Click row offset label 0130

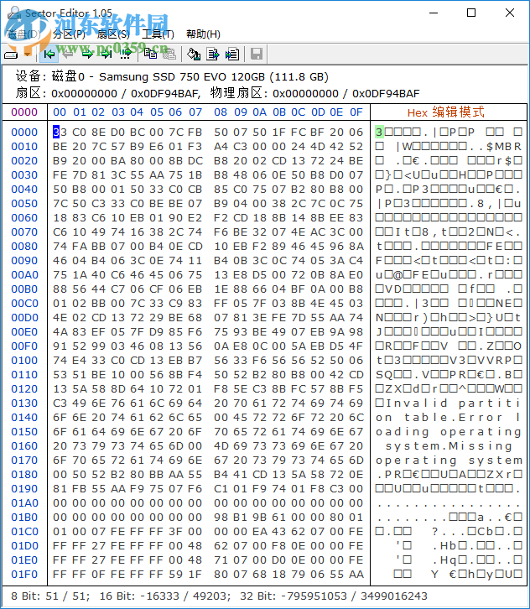coord(24,403)
